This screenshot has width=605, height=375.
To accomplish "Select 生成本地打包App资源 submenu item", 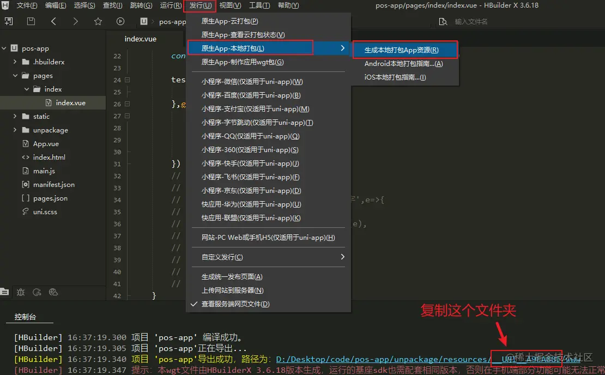I will (x=401, y=50).
